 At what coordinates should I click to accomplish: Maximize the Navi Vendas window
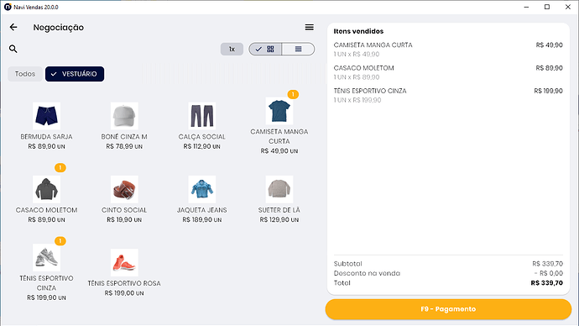(547, 7)
